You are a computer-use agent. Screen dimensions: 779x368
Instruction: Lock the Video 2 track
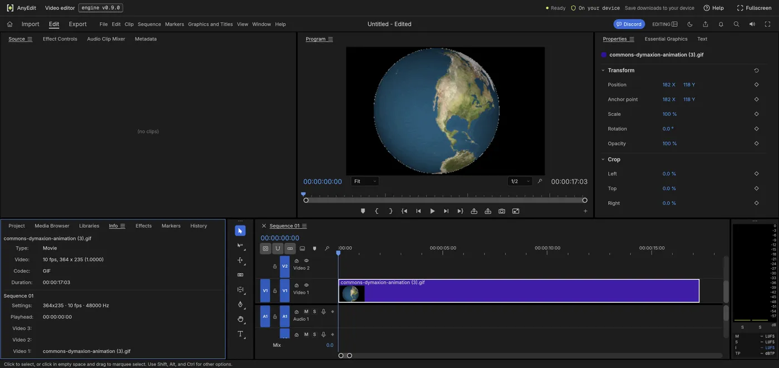click(x=275, y=266)
